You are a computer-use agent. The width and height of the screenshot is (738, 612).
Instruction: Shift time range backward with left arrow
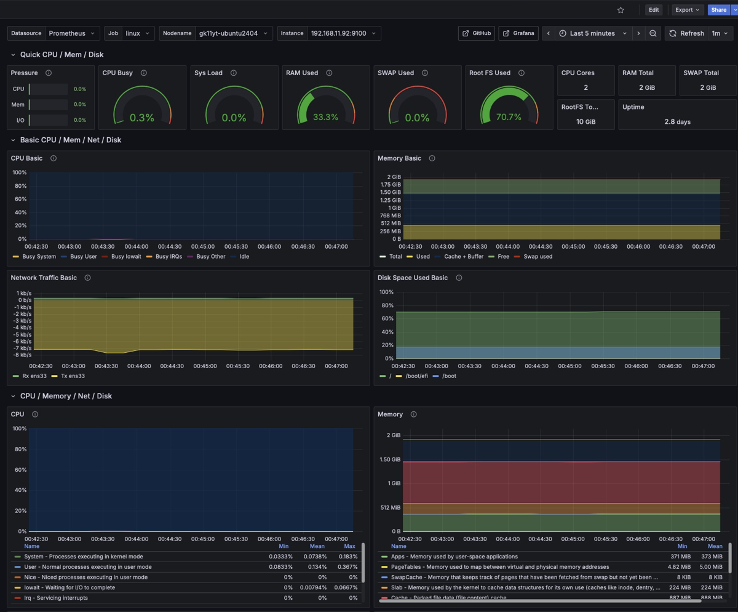pos(549,33)
